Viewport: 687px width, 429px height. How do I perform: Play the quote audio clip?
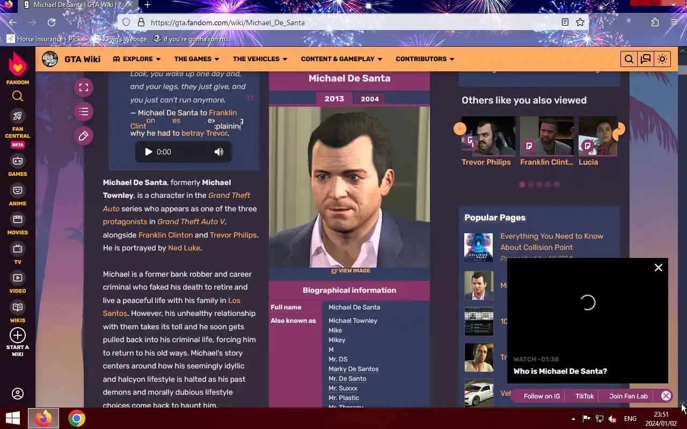coord(148,152)
